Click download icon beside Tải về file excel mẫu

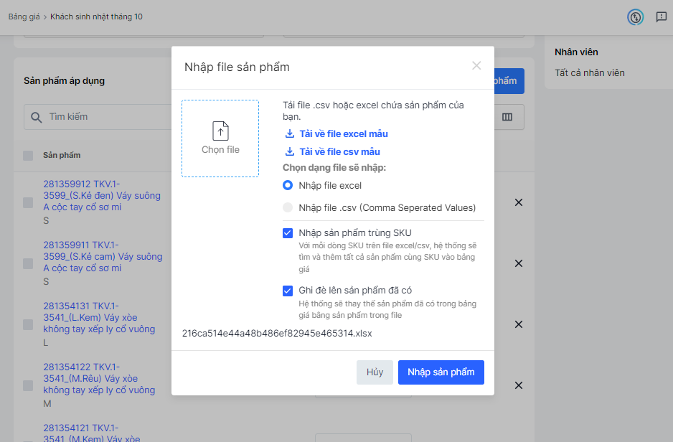[290, 134]
